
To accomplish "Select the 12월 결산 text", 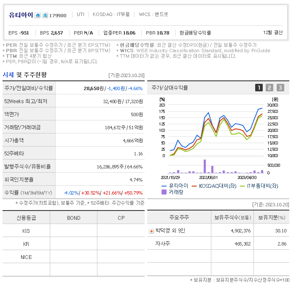I will pos(273,32).
